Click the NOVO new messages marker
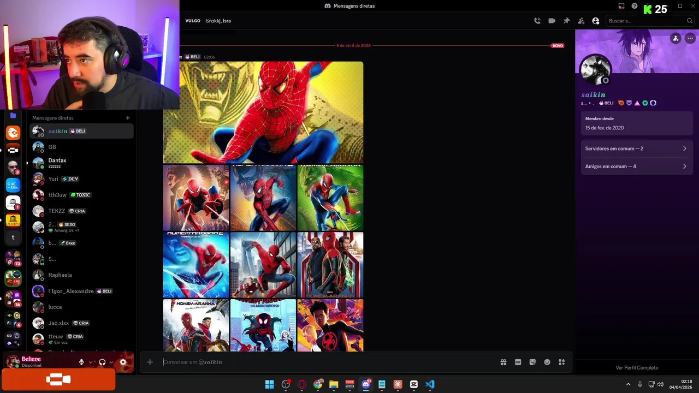Viewport: 699px width, 393px height. coord(558,45)
